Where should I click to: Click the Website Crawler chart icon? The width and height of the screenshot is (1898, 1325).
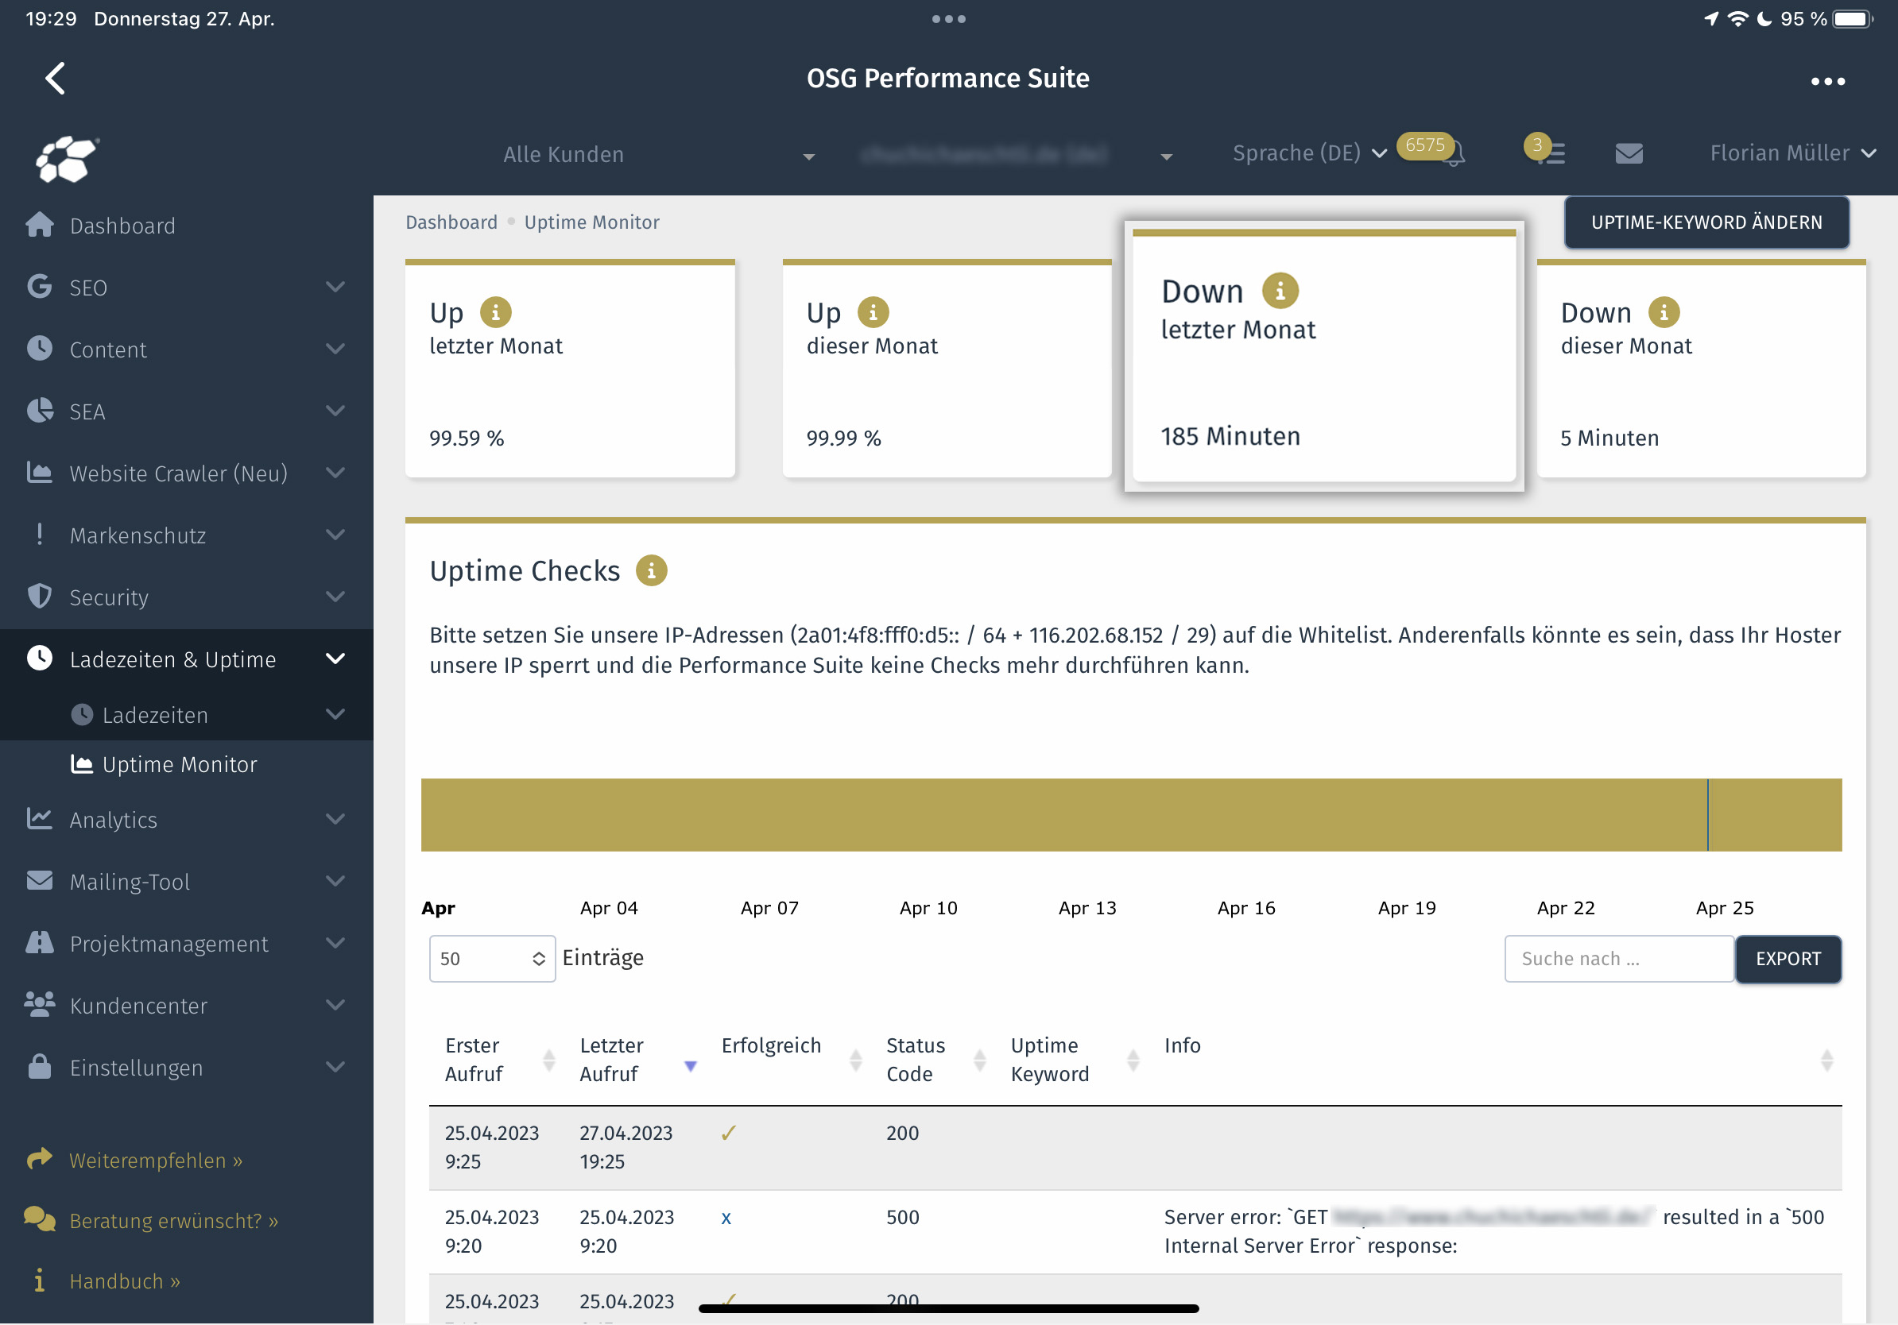click(x=40, y=473)
